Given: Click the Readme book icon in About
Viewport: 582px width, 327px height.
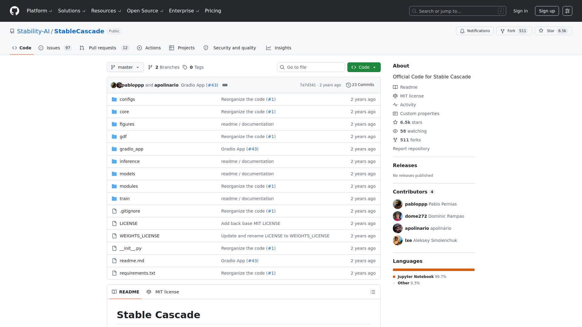Looking at the screenshot, I should [395, 87].
